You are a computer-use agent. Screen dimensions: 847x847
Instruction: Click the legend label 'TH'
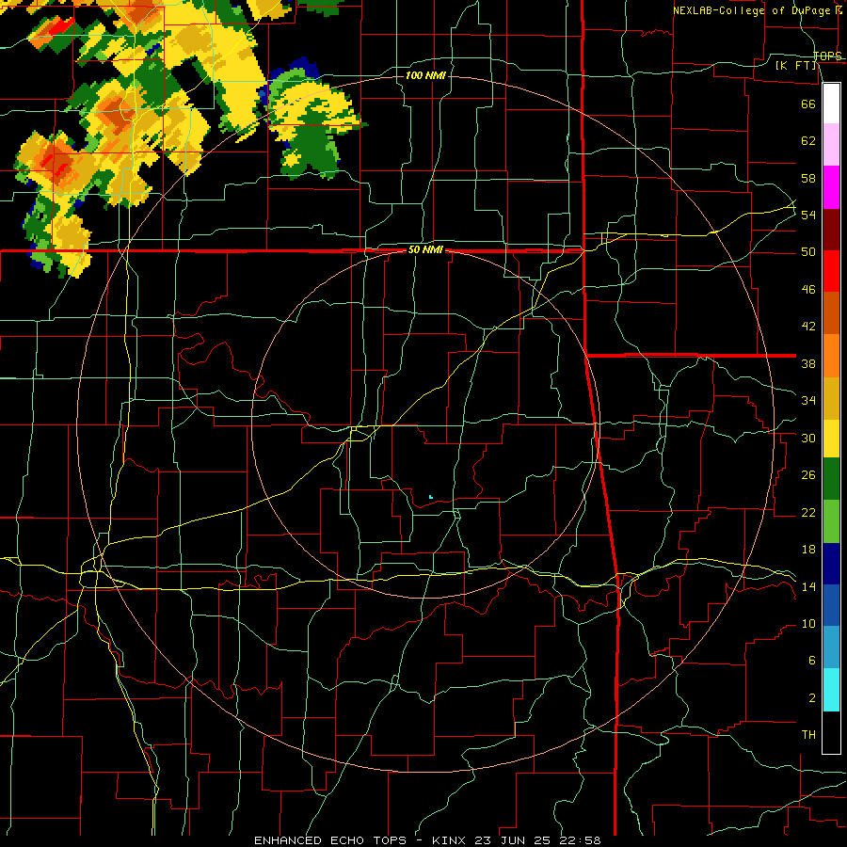pos(808,735)
